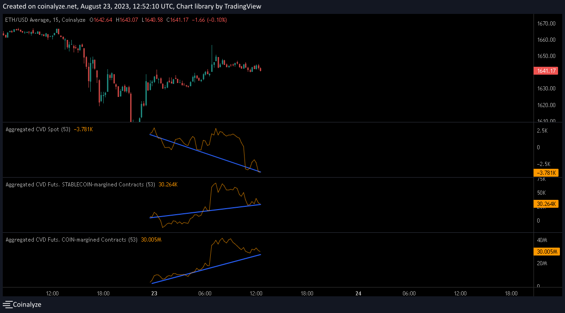Screen dimensions: 565x313
Task: Click the header text mentioning coinalyze.net
Action: pos(132,6)
